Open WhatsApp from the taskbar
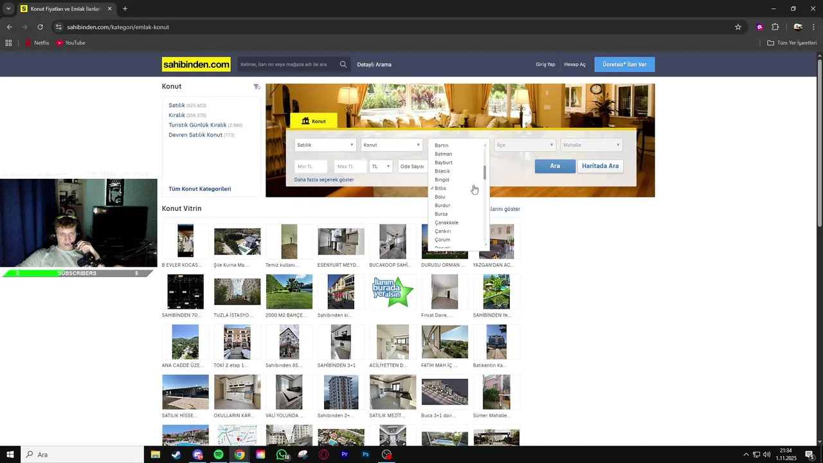This screenshot has width=823, height=463. [282, 455]
